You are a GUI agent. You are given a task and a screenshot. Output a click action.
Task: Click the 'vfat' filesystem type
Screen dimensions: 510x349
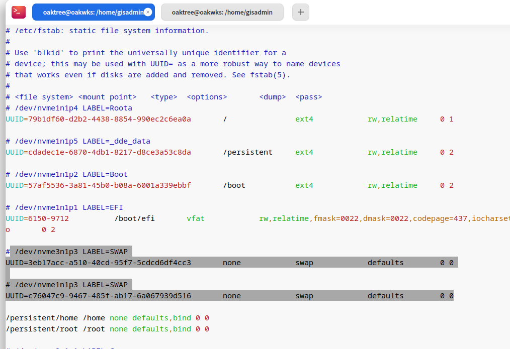(196, 218)
